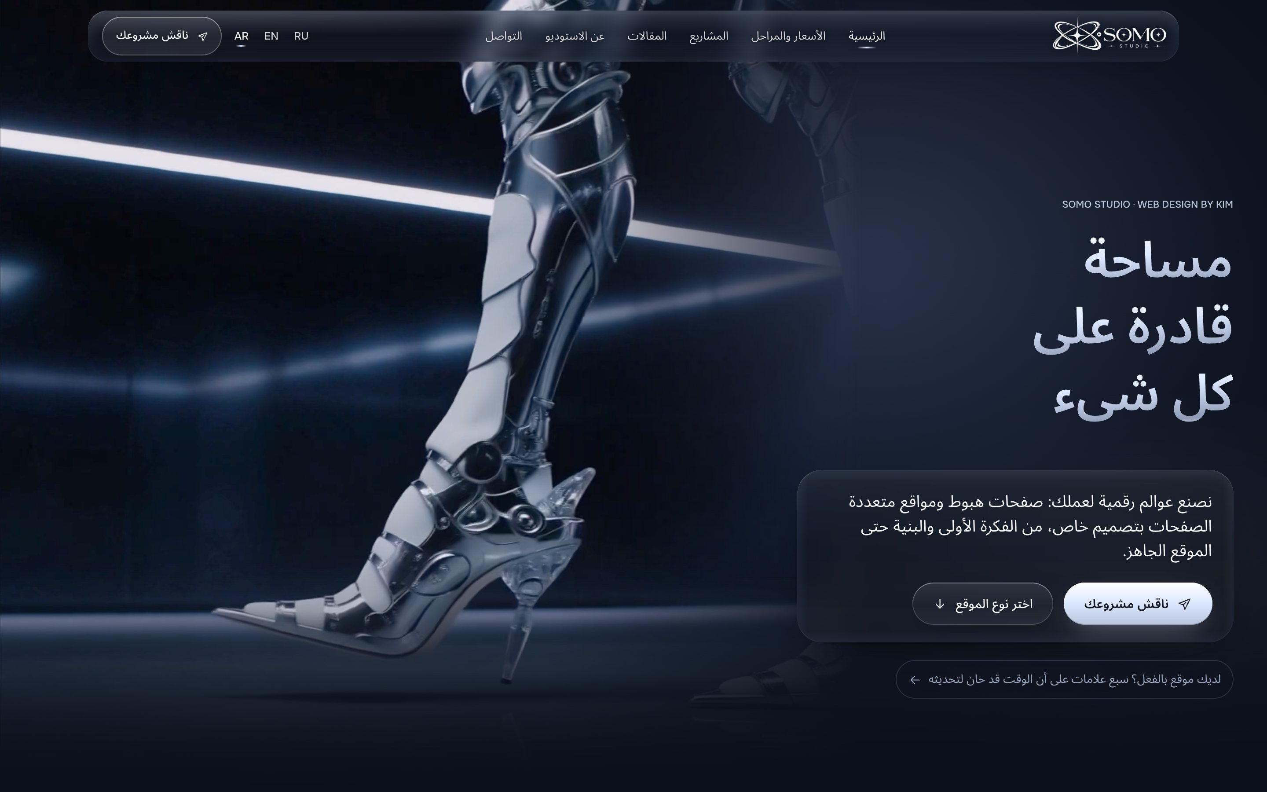The image size is (1267, 792).
Task: Click the SOMO Studio logo
Action: pos(1110,36)
